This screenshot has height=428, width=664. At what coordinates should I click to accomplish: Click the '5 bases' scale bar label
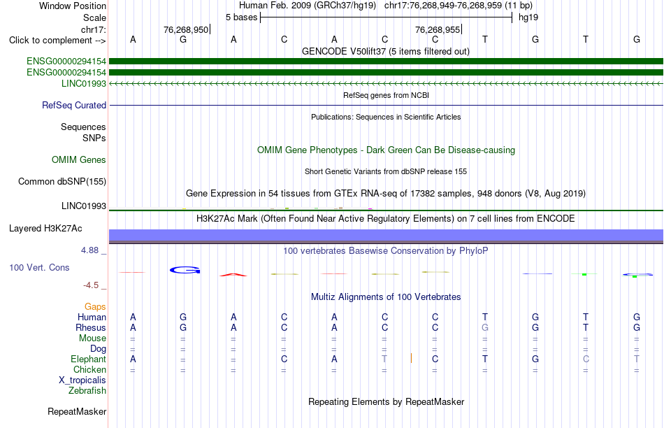click(241, 17)
